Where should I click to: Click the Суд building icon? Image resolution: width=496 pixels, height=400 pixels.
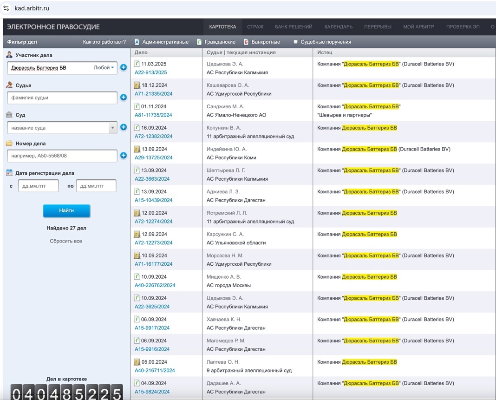click(9, 115)
